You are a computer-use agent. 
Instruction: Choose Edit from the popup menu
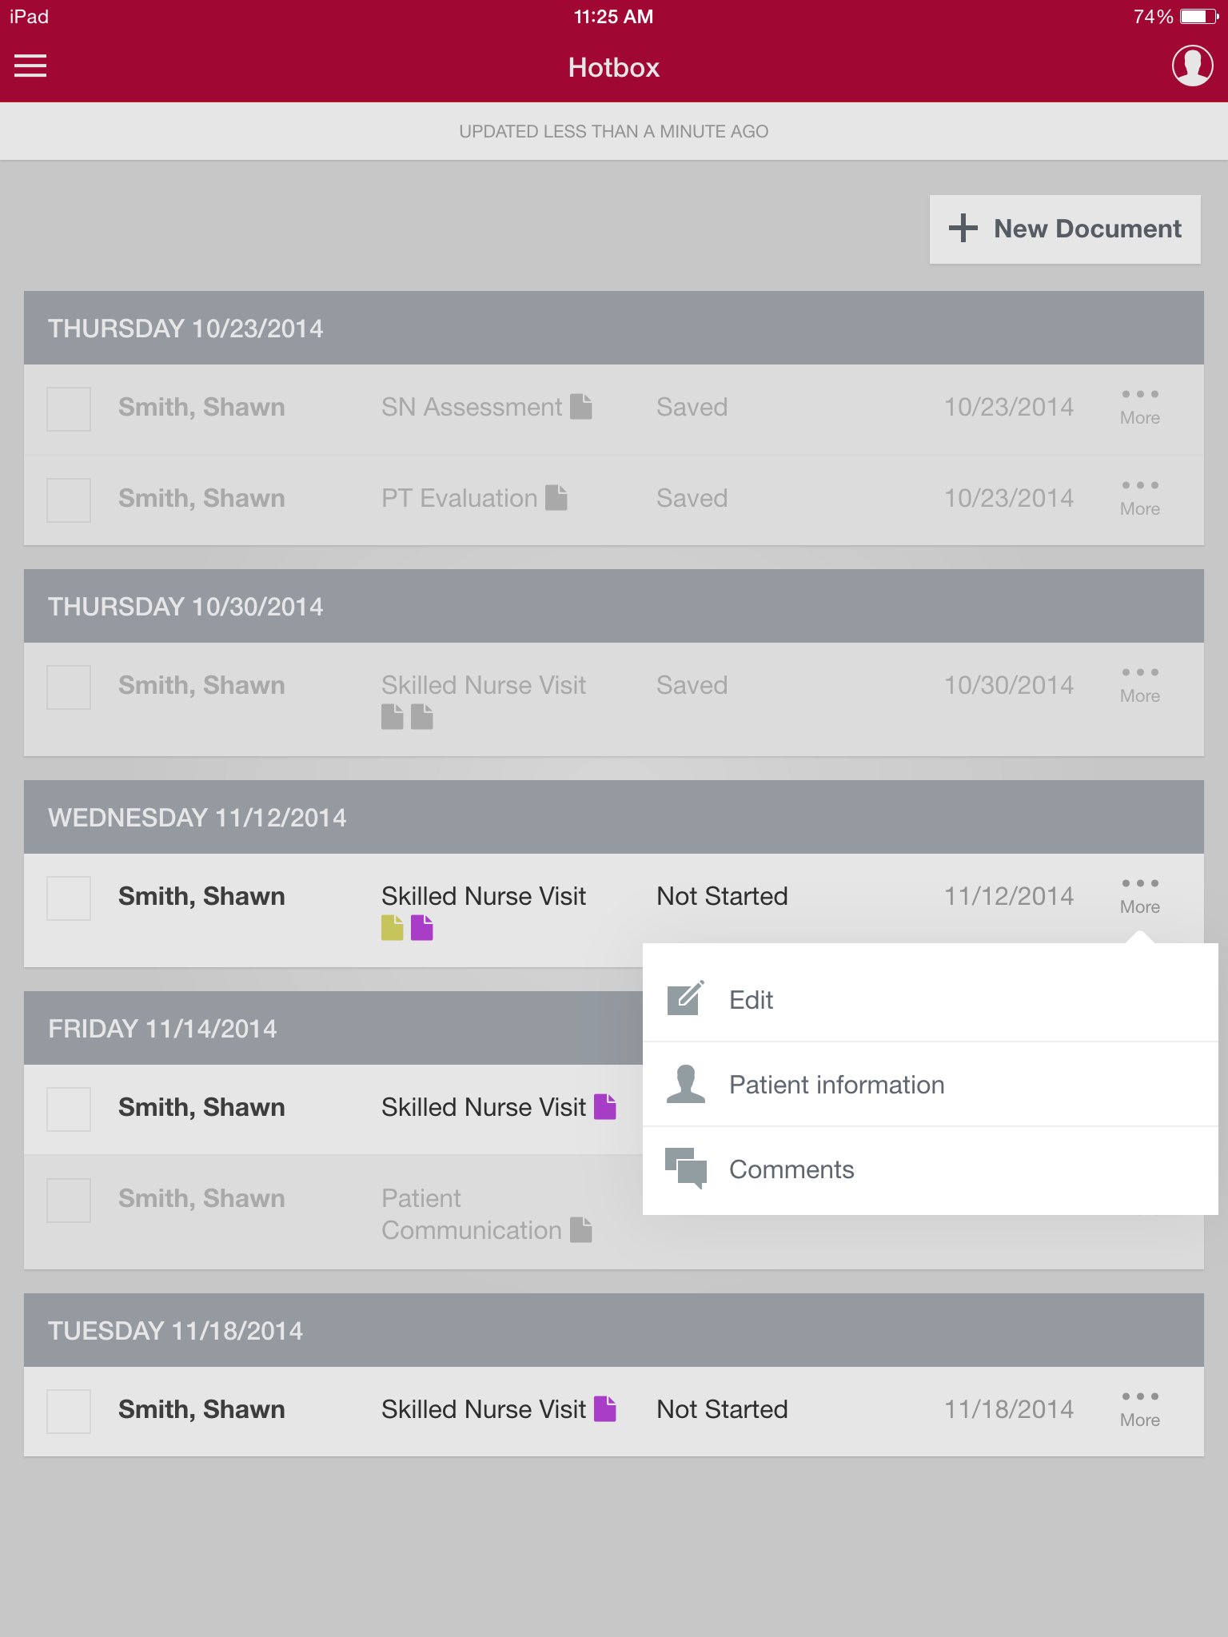tap(931, 999)
